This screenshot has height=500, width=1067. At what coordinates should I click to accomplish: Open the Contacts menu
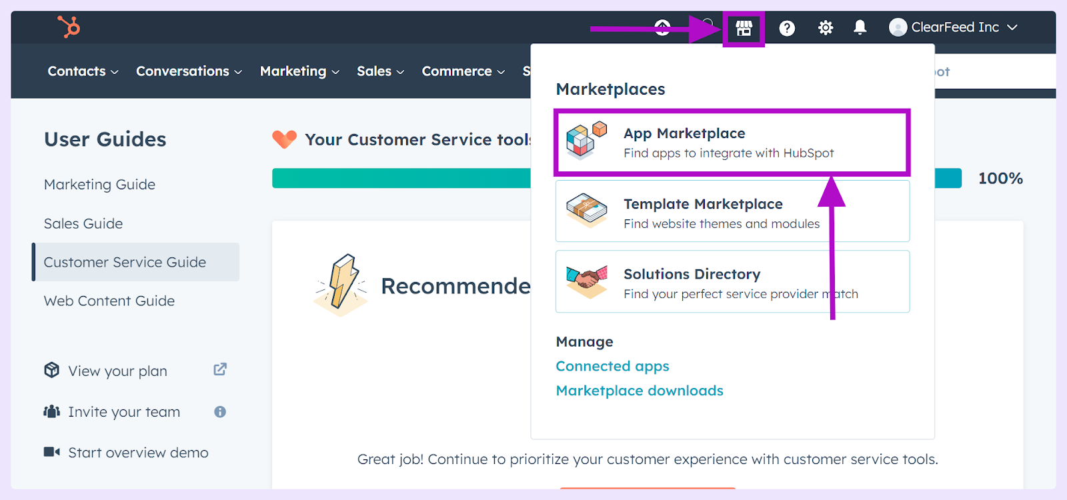(83, 71)
